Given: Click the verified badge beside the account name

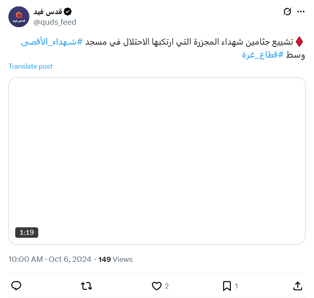Looking at the screenshot, I should tap(68, 12).
